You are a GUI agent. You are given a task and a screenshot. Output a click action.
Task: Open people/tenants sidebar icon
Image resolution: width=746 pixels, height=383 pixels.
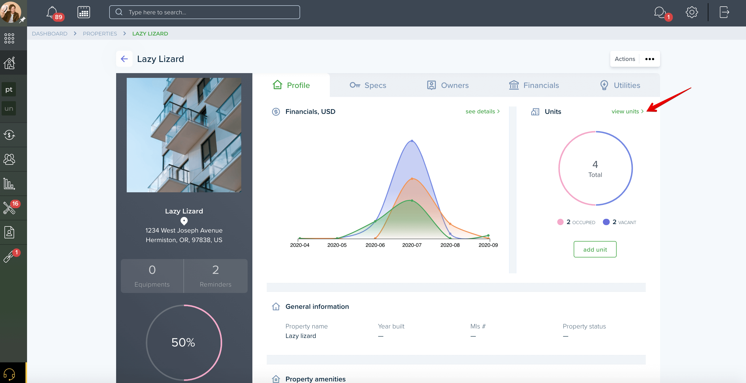(x=9, y=159)
